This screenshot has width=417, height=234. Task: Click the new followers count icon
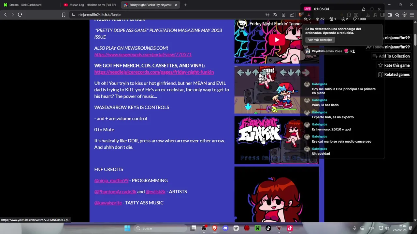click(343, 19)
